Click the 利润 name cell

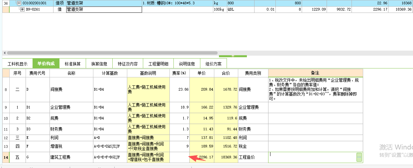71,138
